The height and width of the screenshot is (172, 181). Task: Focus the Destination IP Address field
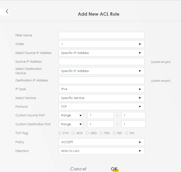[x=102, y=80]
